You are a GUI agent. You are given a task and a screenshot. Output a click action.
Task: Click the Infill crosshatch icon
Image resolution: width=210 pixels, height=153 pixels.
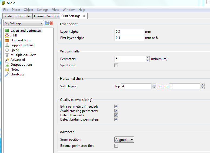click(7, 35)
